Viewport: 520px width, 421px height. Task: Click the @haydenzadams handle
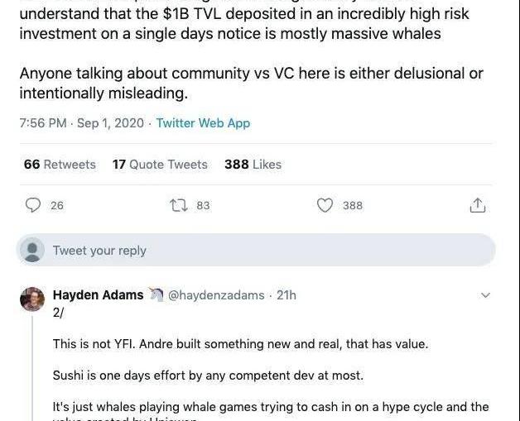point(216,295)
